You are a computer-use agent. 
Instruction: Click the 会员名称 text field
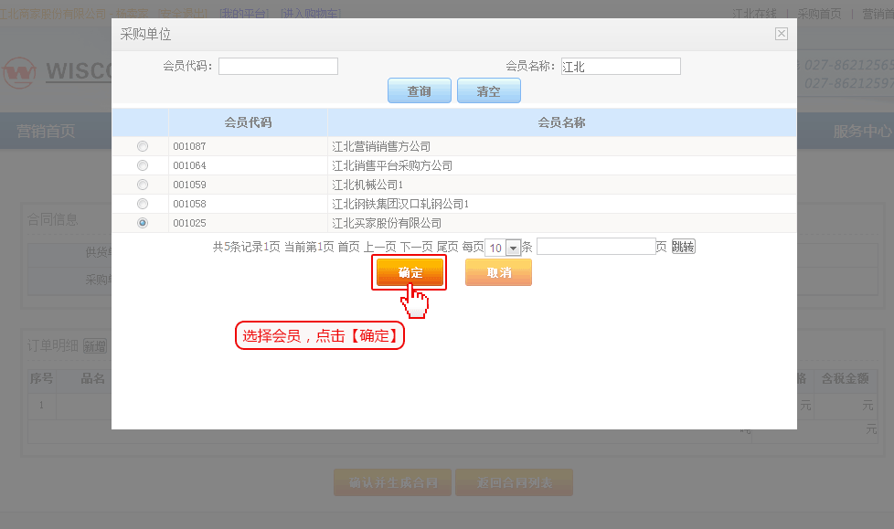[x=621, y=67]
